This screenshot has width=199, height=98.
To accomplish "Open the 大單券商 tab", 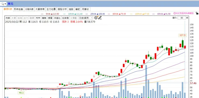I will (40, 9).
